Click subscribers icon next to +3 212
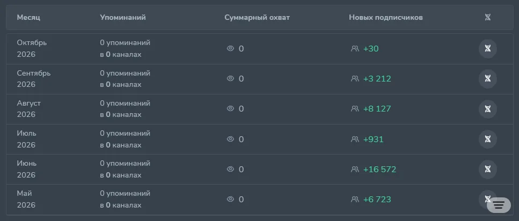 [x=355, y=79]
